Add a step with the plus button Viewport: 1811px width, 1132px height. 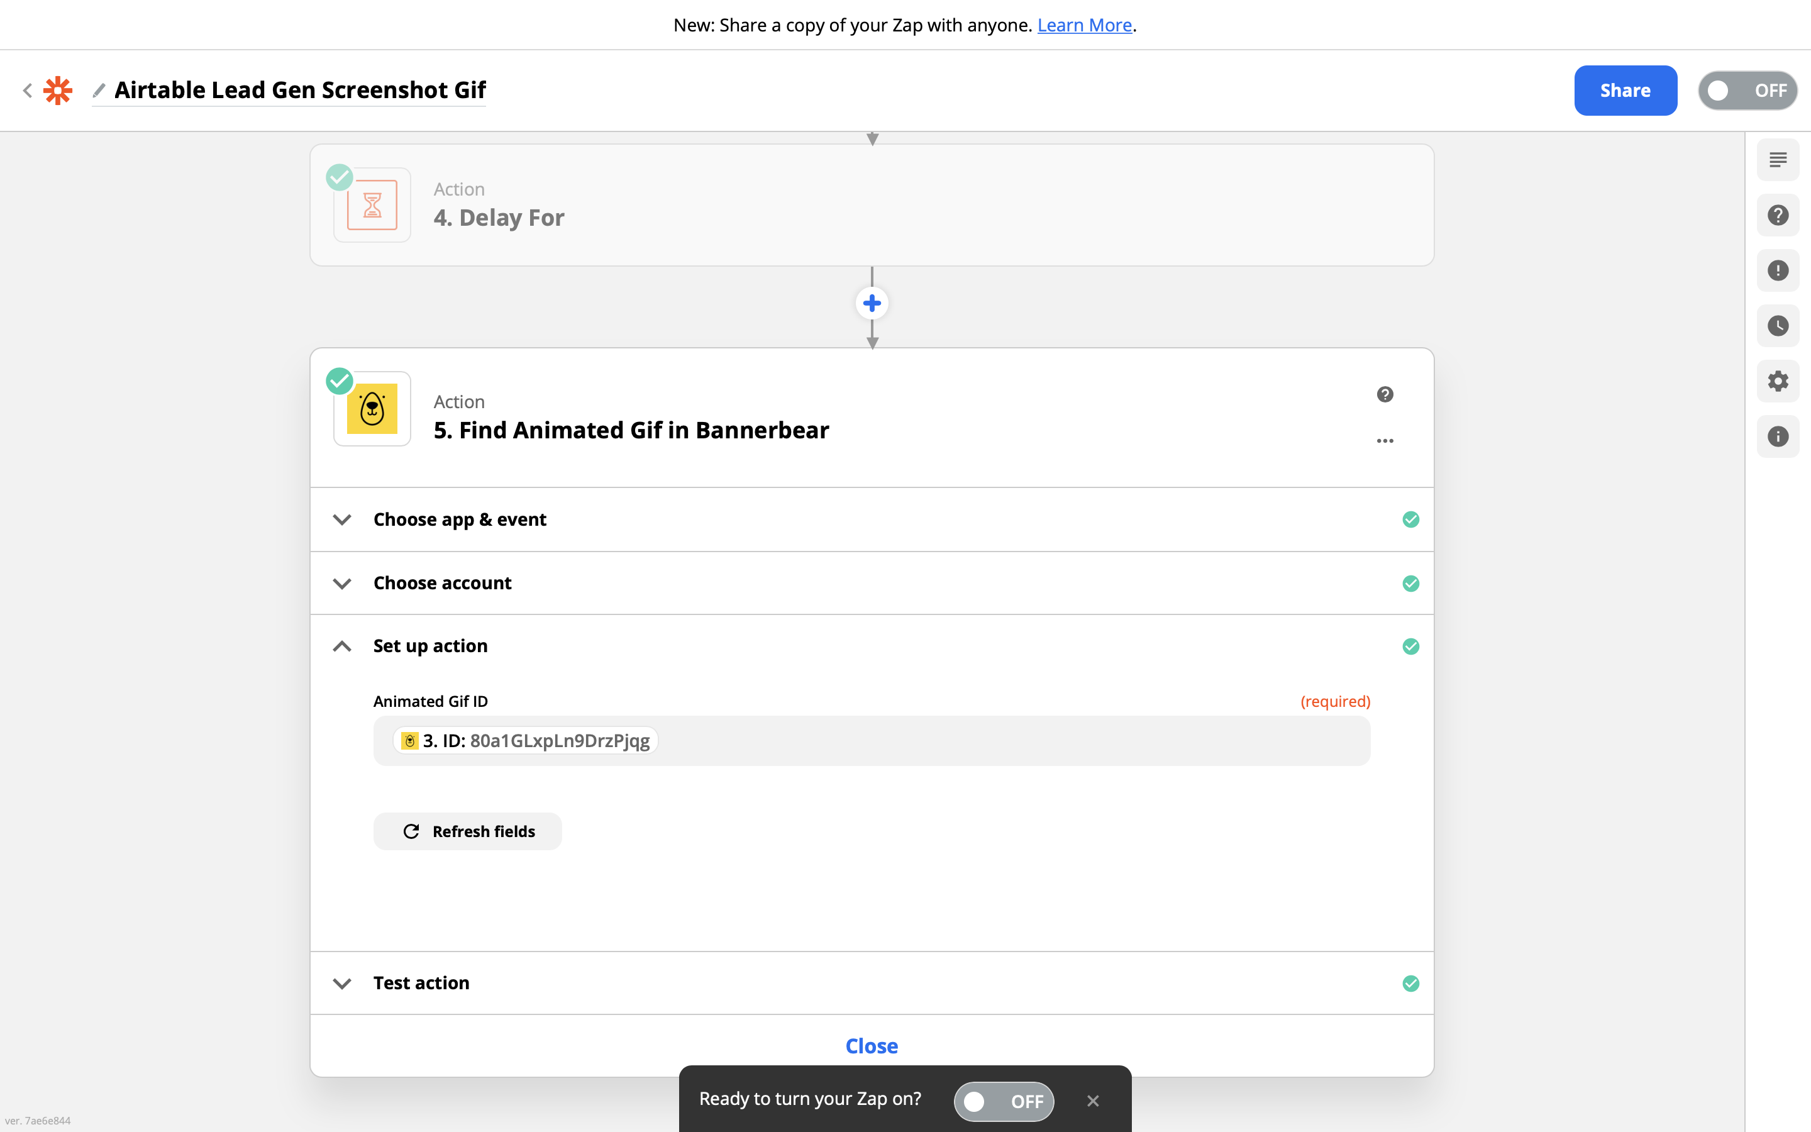pos(872,303)
